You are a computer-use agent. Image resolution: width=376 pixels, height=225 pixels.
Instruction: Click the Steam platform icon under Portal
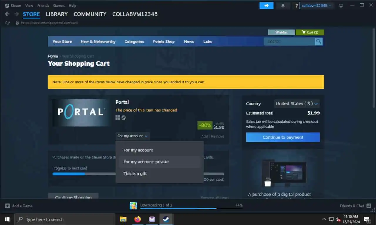124,117
